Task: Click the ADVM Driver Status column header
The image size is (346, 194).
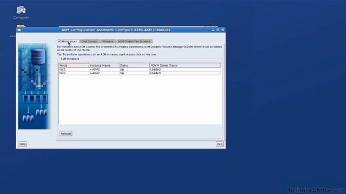Action: (x=185, y=65)
